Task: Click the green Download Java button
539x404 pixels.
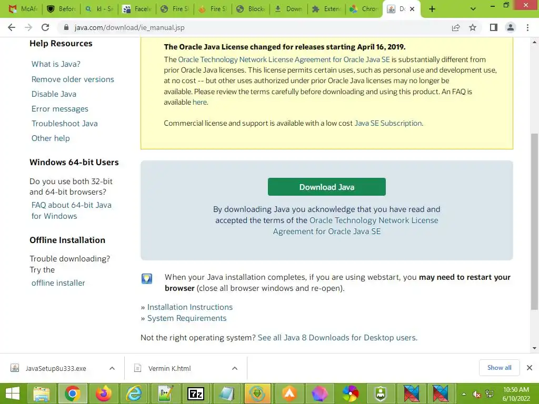Action: click(x=326, y=187)
